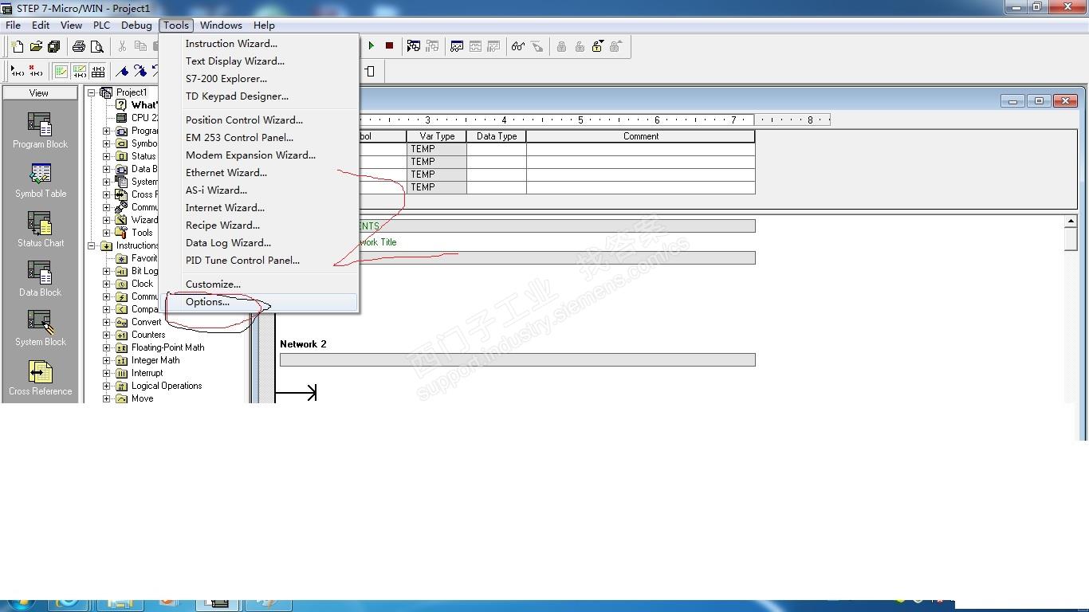Click the Cut scissors icon
The width and height of the screenshot is (1089, 612).
[122, 47]
